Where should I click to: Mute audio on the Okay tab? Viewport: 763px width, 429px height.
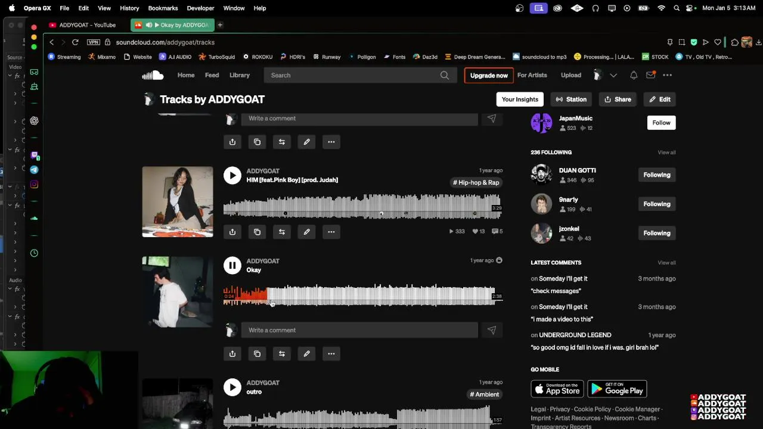[x=148, y=25]
